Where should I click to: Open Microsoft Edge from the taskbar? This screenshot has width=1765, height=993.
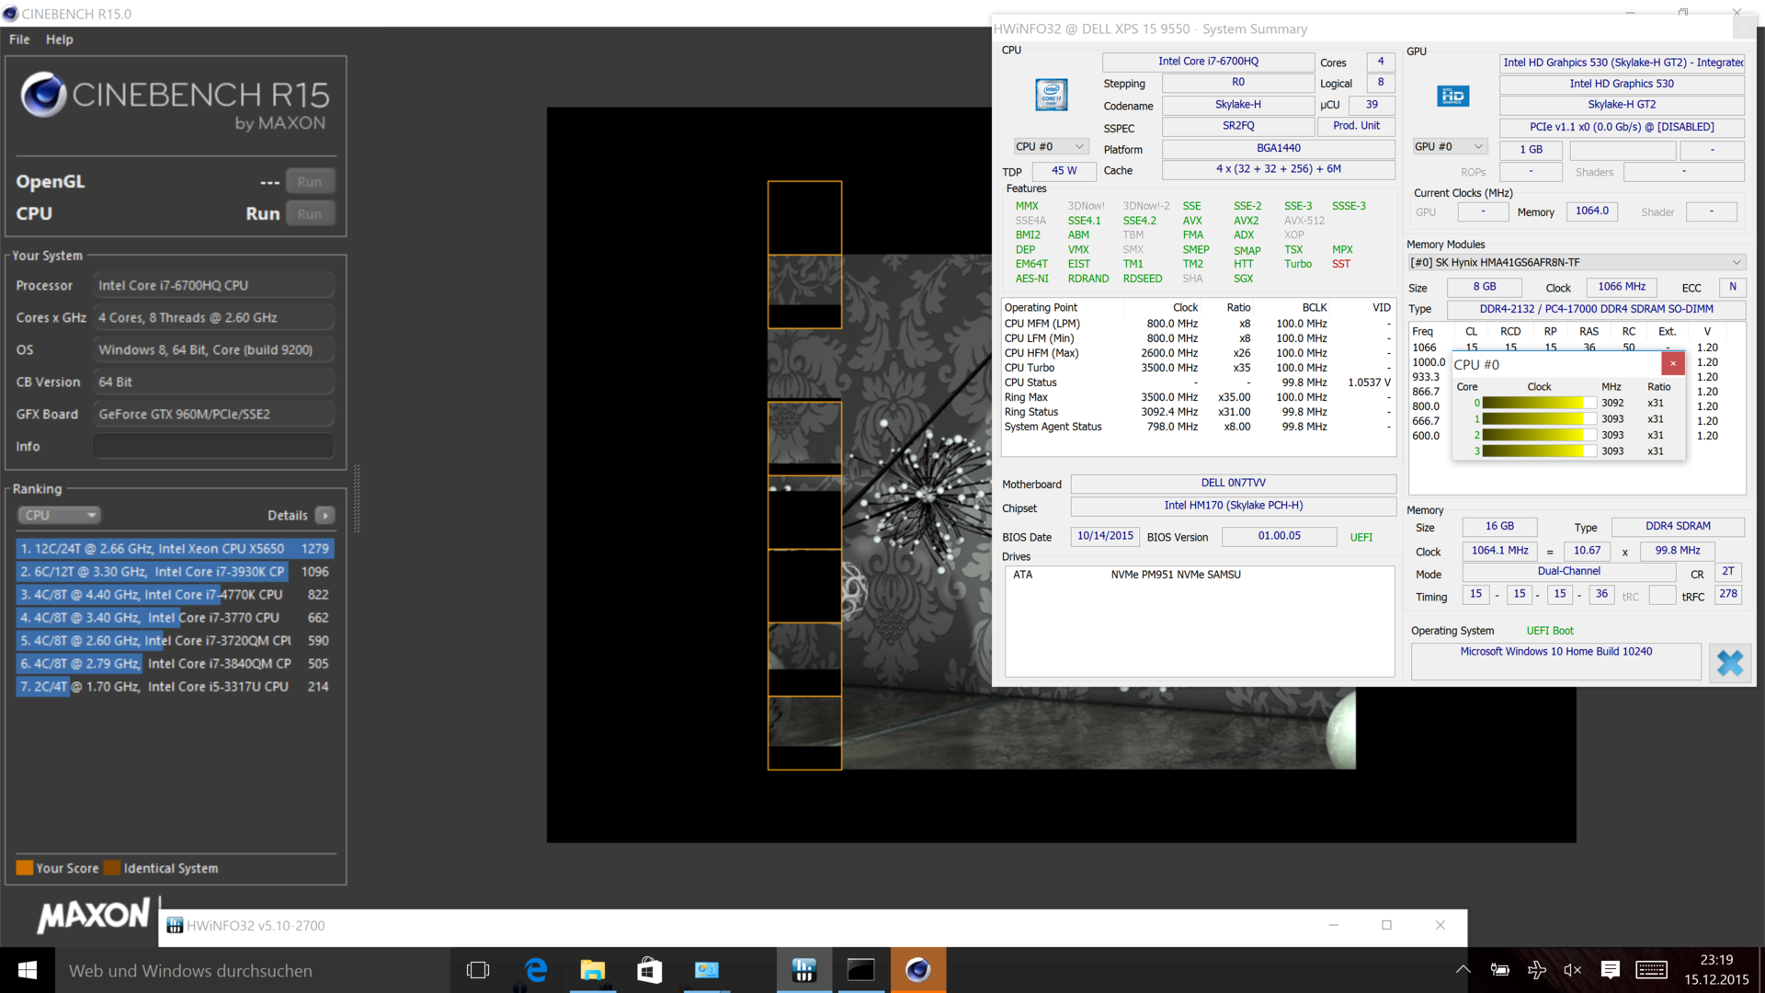(536, 970)
